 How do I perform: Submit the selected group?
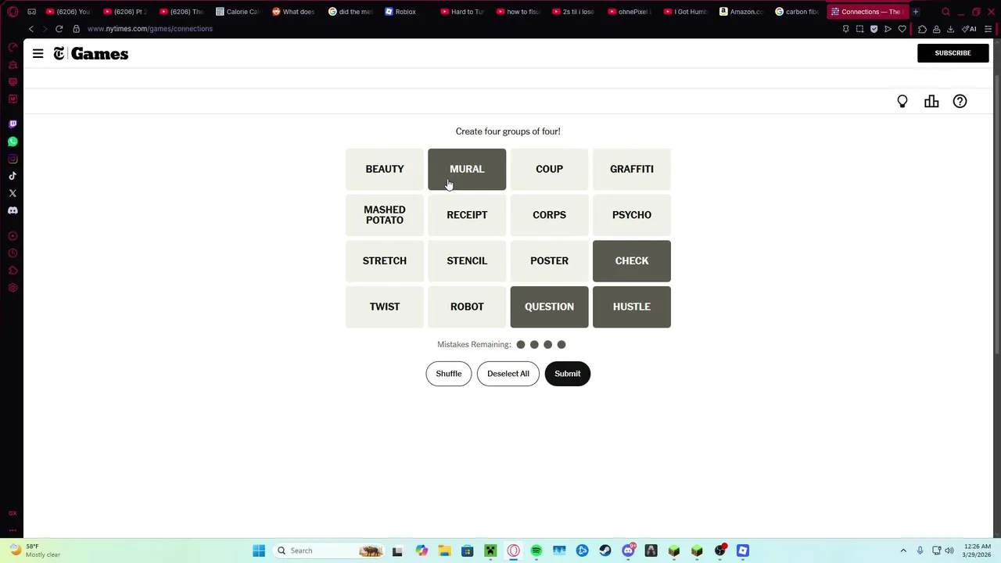(x=568, y=374)
